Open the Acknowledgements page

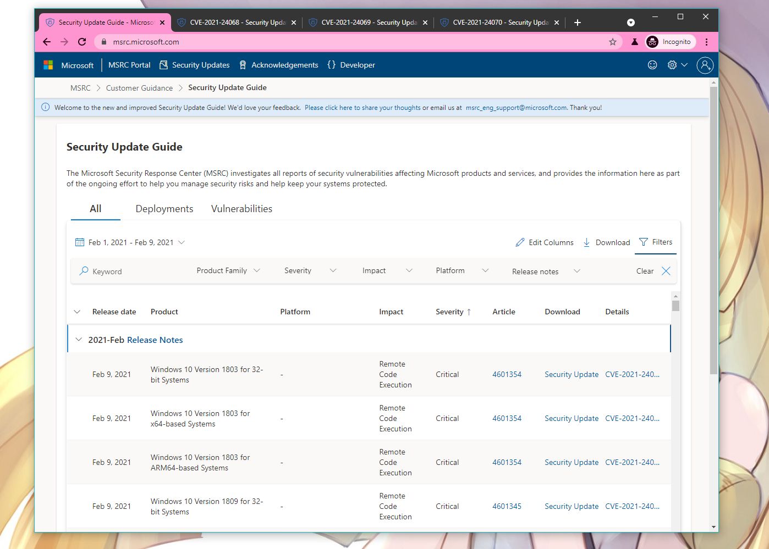[x=278, y=65]
